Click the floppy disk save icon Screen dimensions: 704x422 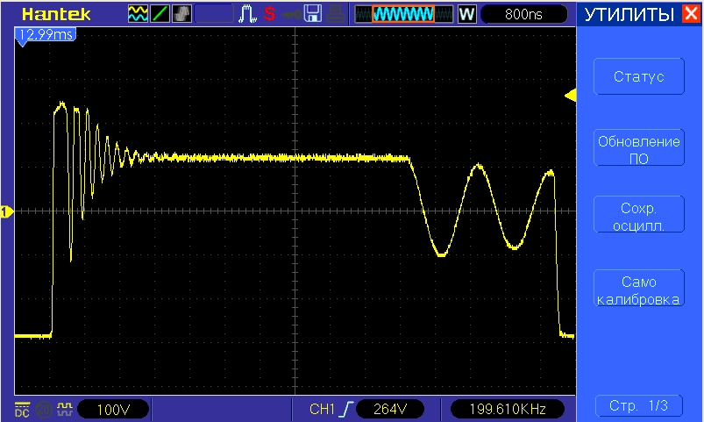tap(311, 14)
